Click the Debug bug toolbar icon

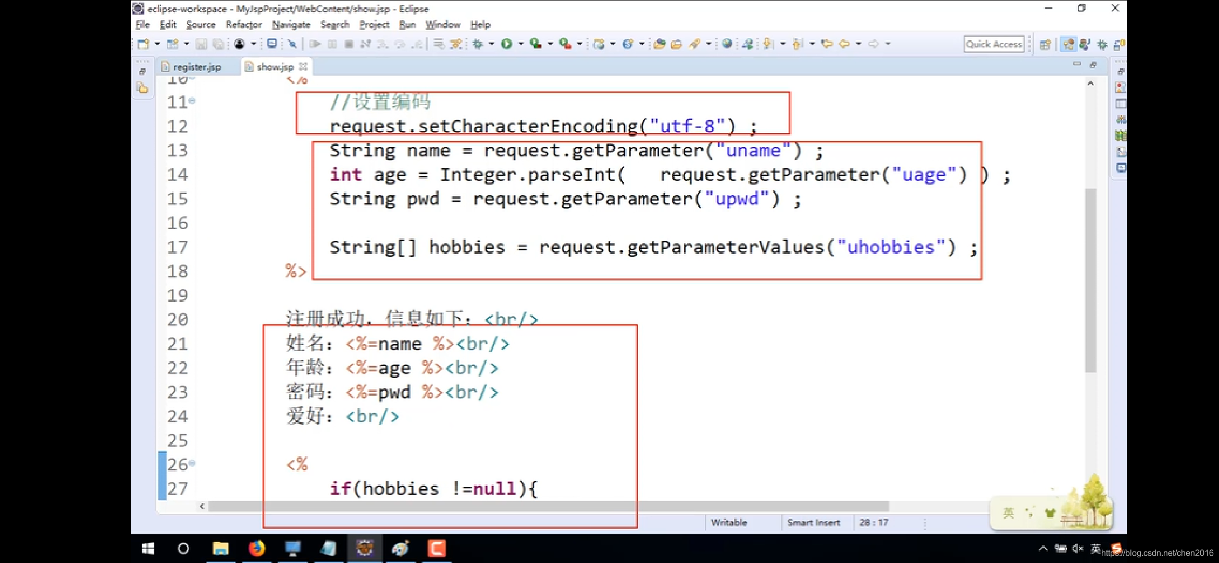[x=478, y=44]
